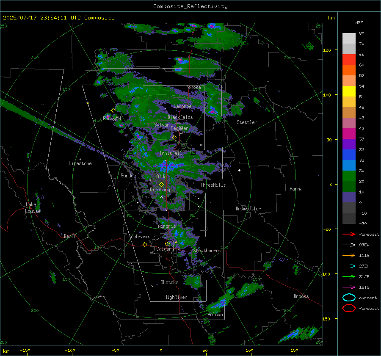
Task: Click the white 09EA arrow icon
Action: 349,245
